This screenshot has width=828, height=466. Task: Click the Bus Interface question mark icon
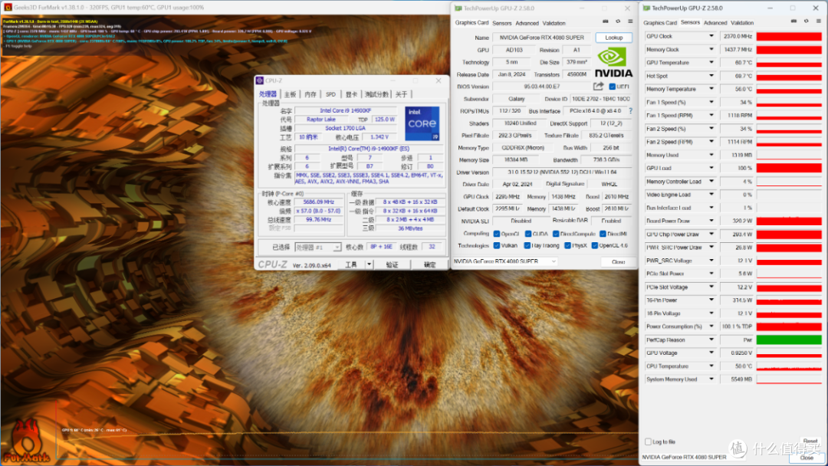[x=630, y=111]
